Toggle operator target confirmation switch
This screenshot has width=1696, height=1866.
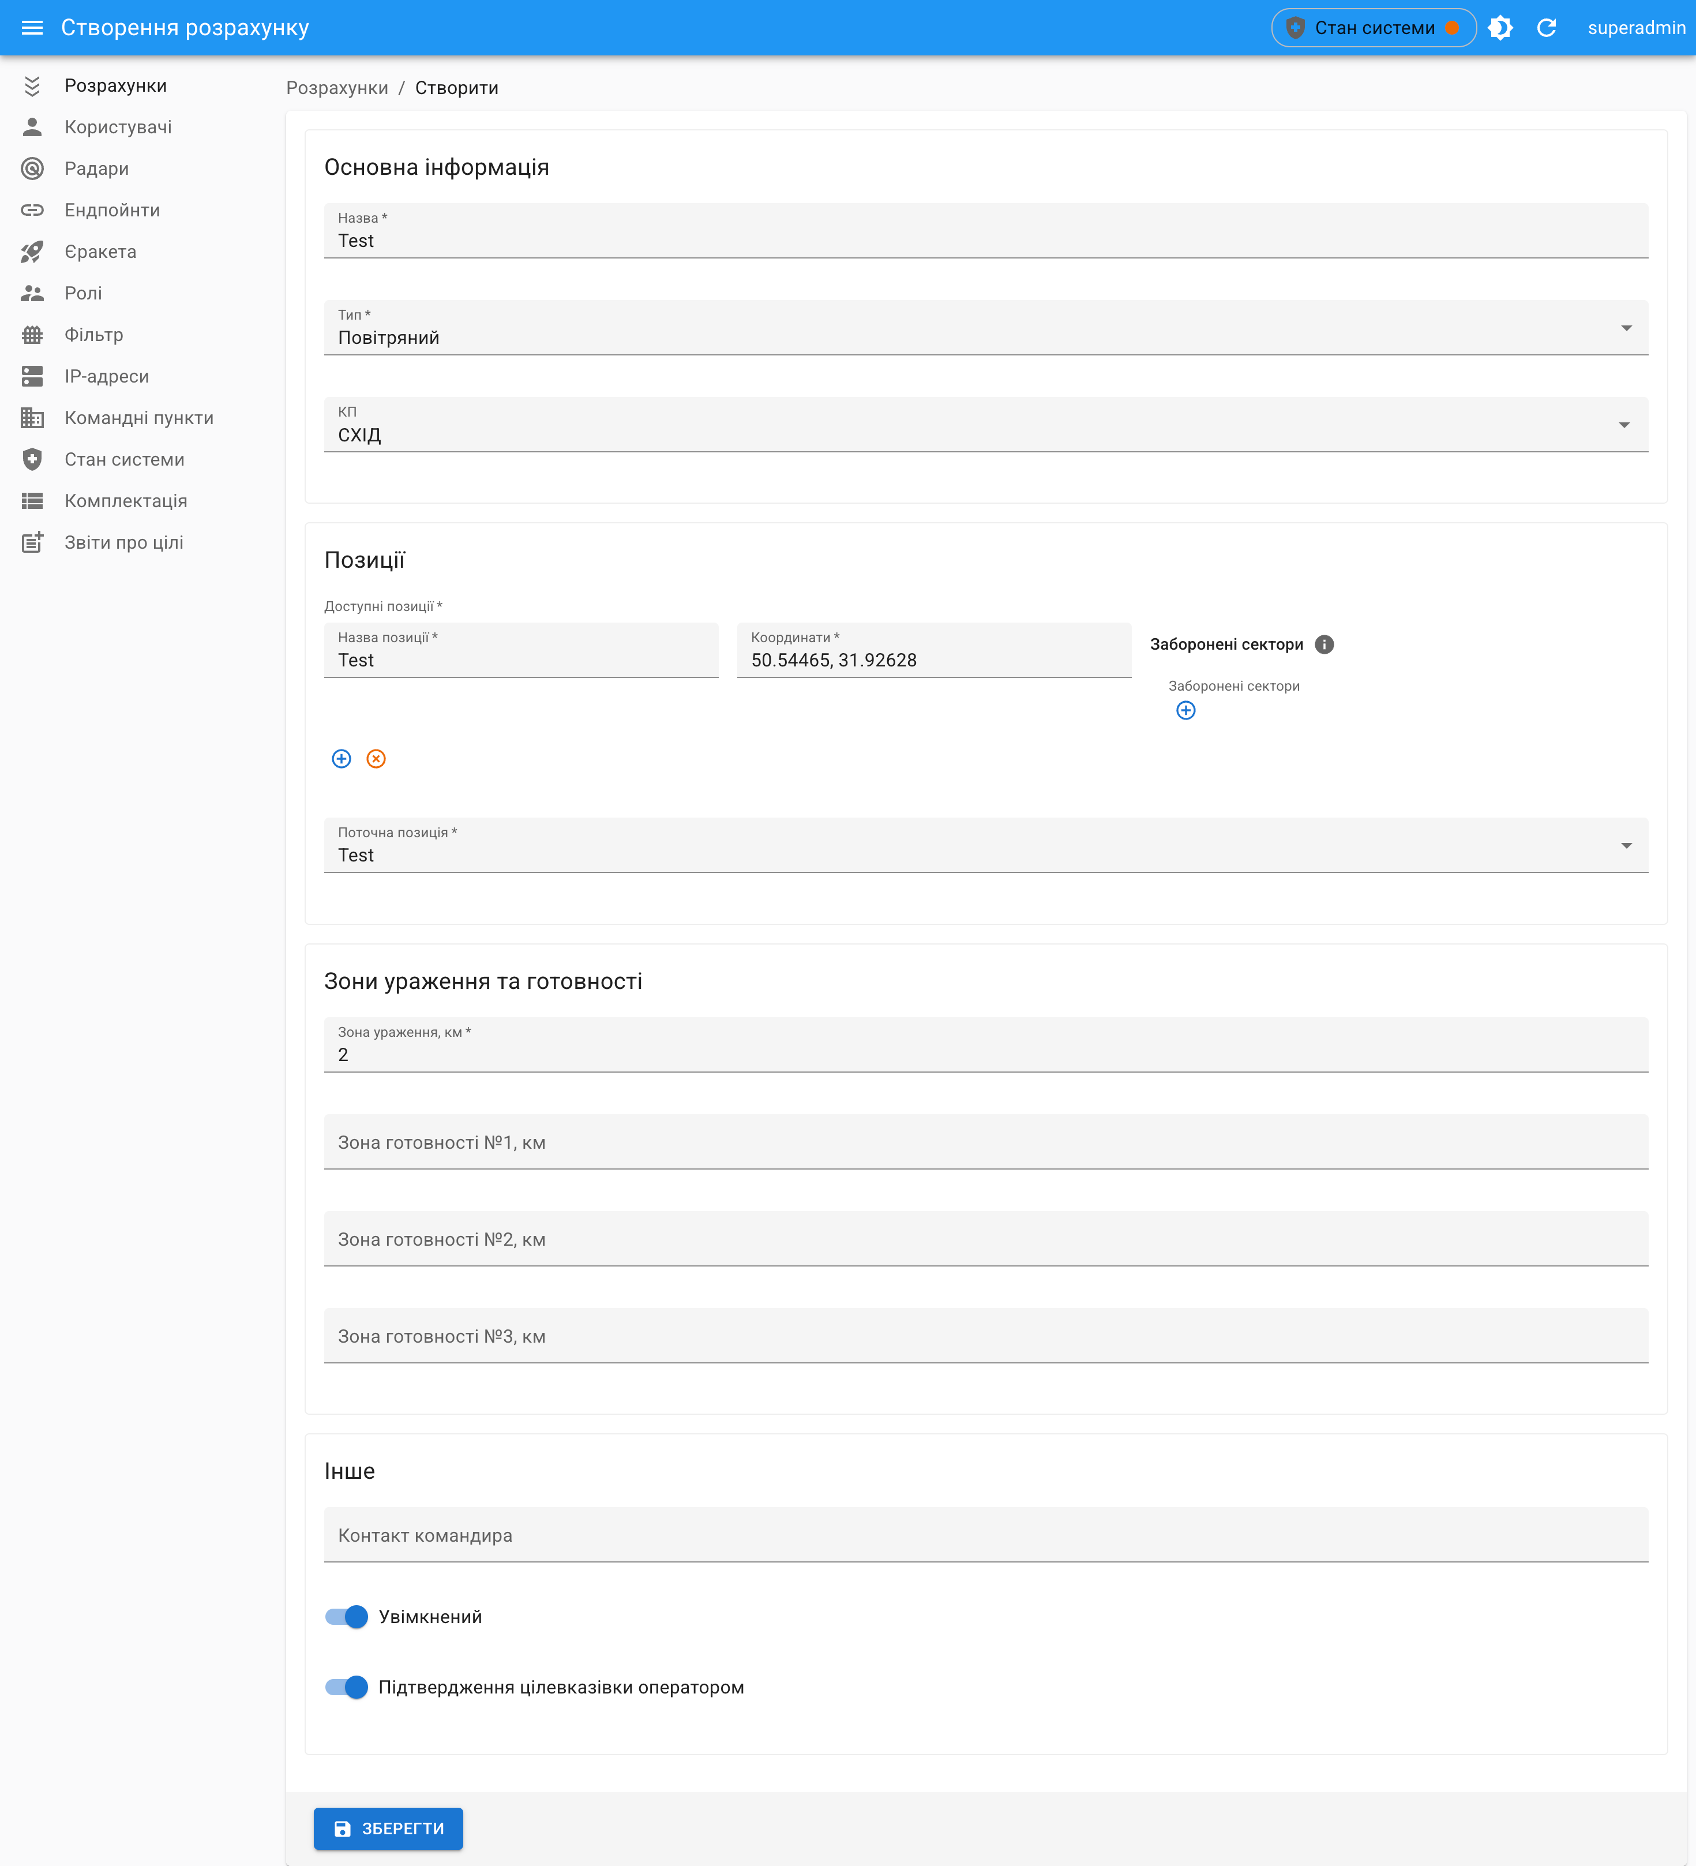347,1687
